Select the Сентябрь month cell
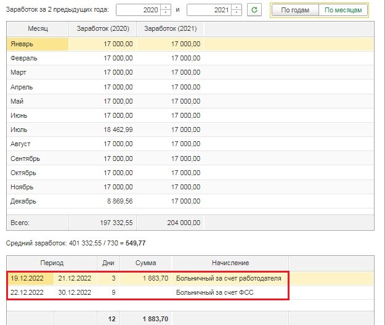 pos(38,158)
